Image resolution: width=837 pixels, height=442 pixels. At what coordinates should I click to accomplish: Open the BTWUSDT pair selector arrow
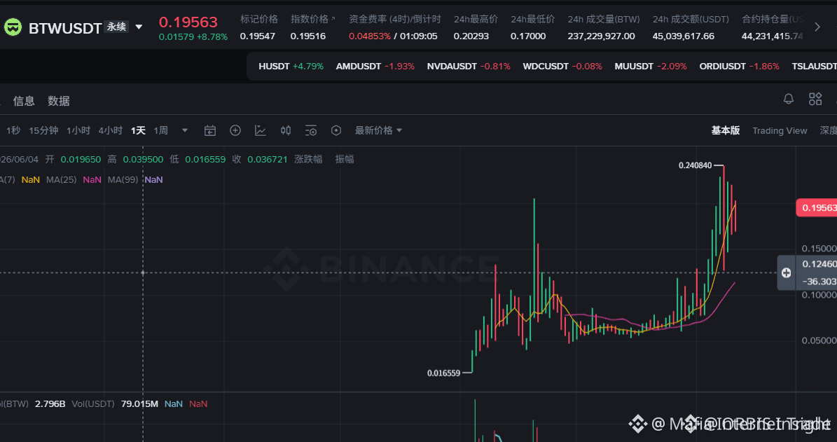[139, 27]
